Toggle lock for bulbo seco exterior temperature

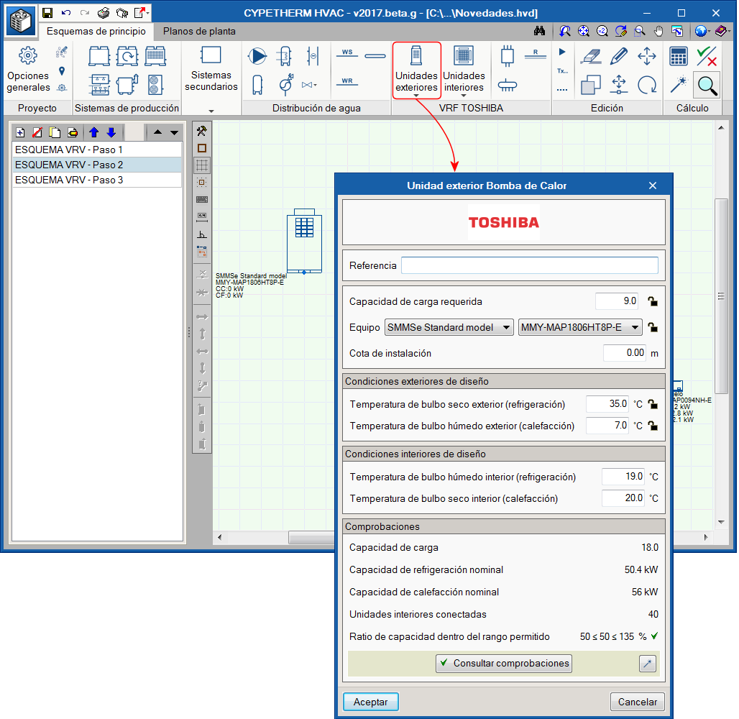[x=652, y=405]
